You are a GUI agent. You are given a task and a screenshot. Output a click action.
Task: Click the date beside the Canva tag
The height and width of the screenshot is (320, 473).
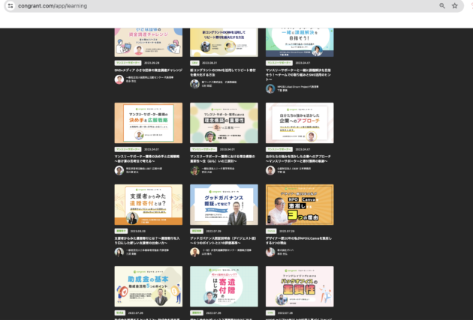click(x=287, y=232)
